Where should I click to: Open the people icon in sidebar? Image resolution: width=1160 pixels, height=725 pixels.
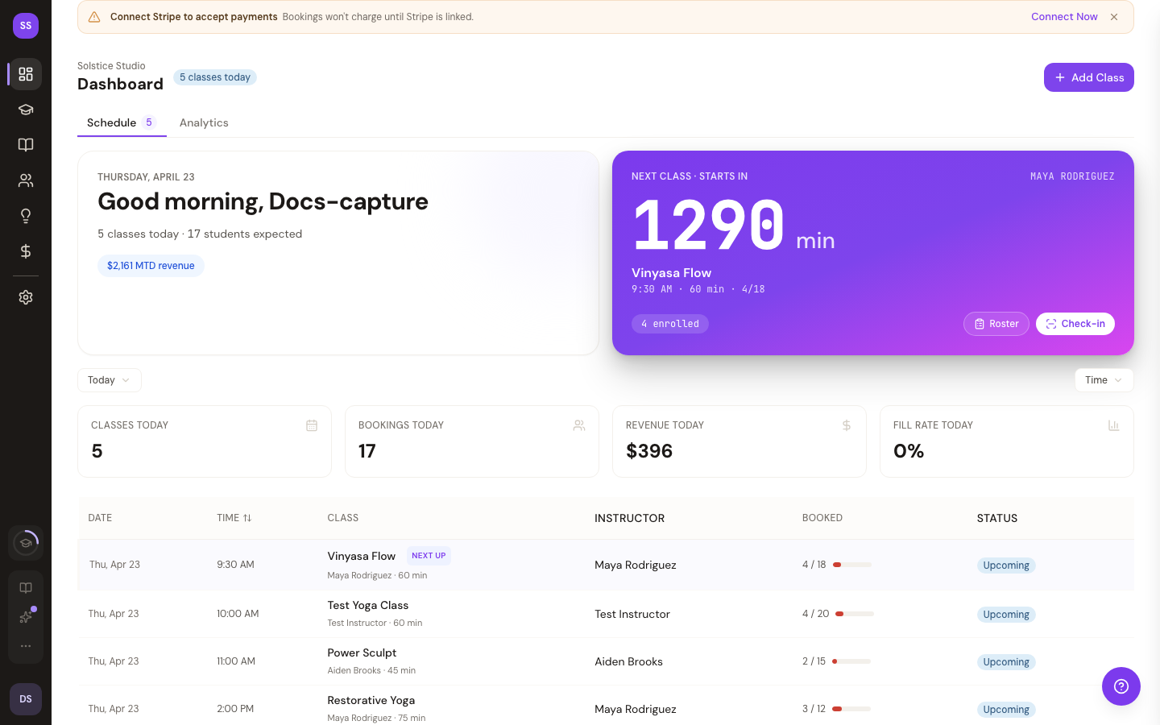26,180
